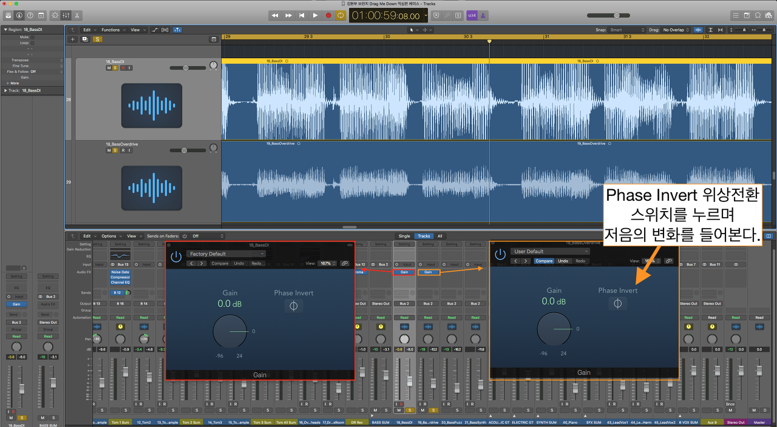Open View size 167% dropdown in 18_BassDI plugin
Image resolution: width=777 pixels, height=427 pixels.
click(327, 263)
